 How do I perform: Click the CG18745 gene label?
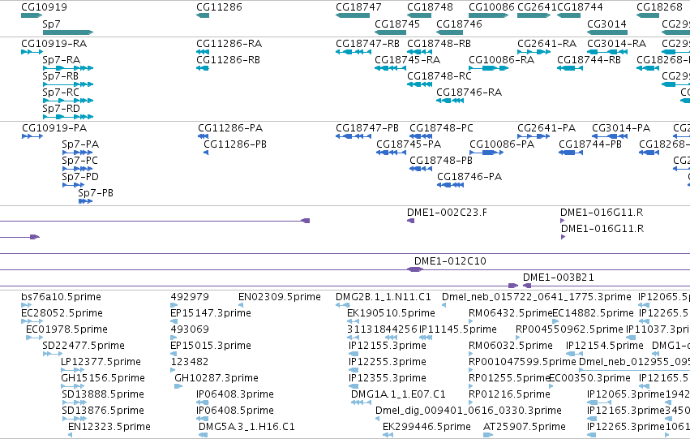[x=397, y=24]
